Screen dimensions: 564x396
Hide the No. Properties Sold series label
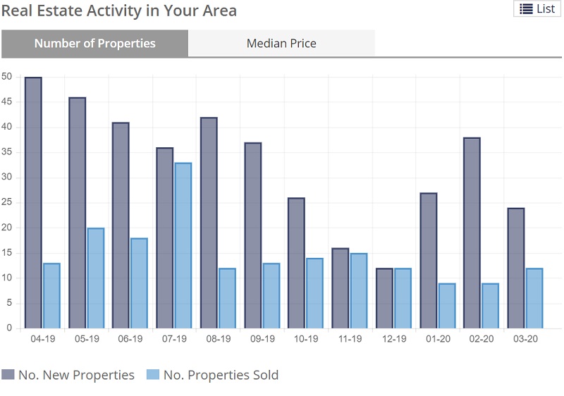click(x=221, y=375)
